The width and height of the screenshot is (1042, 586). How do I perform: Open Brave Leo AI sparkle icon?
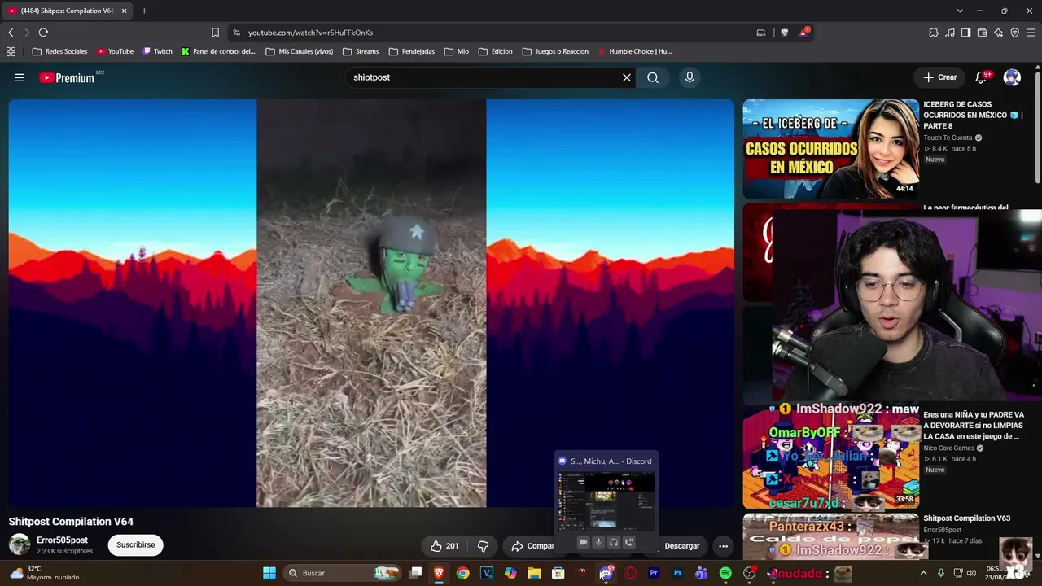click(998, 33)
